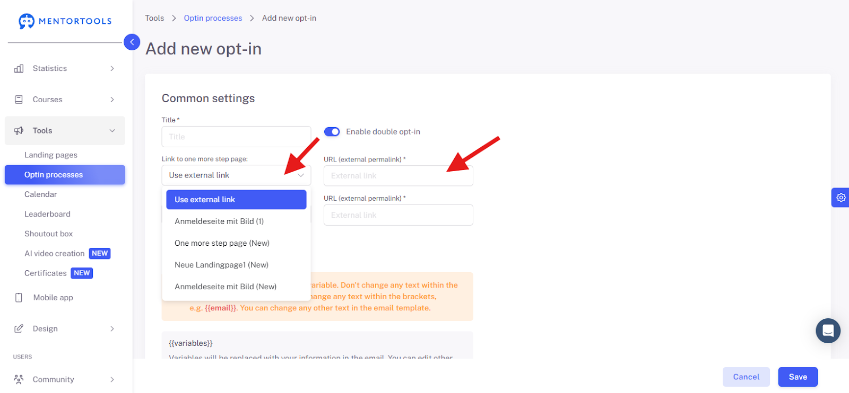Click the Cancel button
The width and height of the screenshot is (849, 393).
tap(746, 377)
